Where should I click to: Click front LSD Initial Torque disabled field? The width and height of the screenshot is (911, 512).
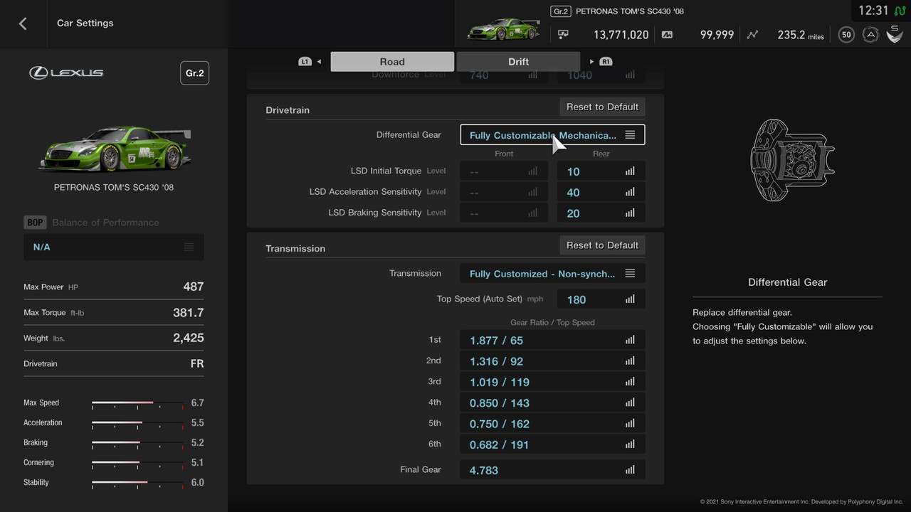(x=504, y=171)
